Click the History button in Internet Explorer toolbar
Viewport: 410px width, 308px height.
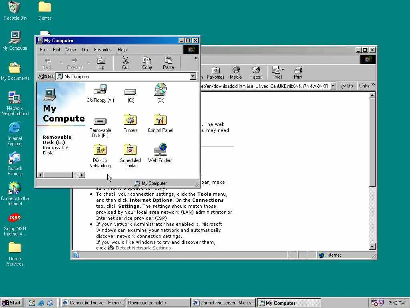256,73
